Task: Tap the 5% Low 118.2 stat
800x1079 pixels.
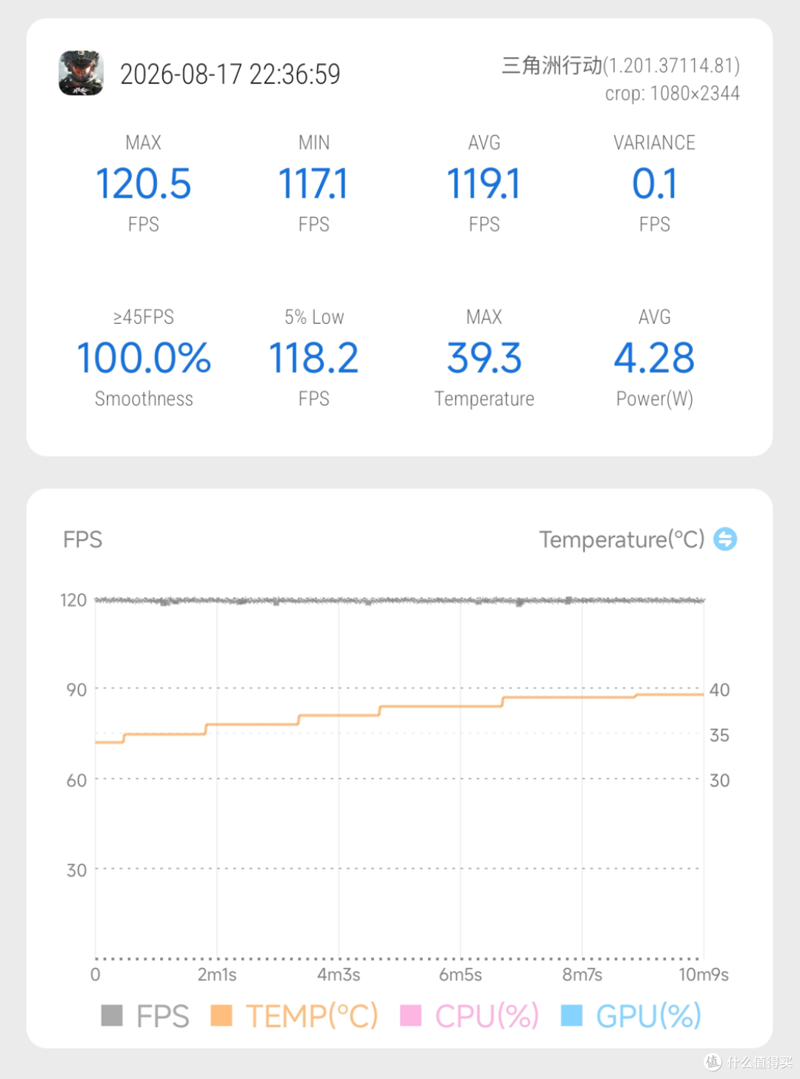Action: point(313,358)
